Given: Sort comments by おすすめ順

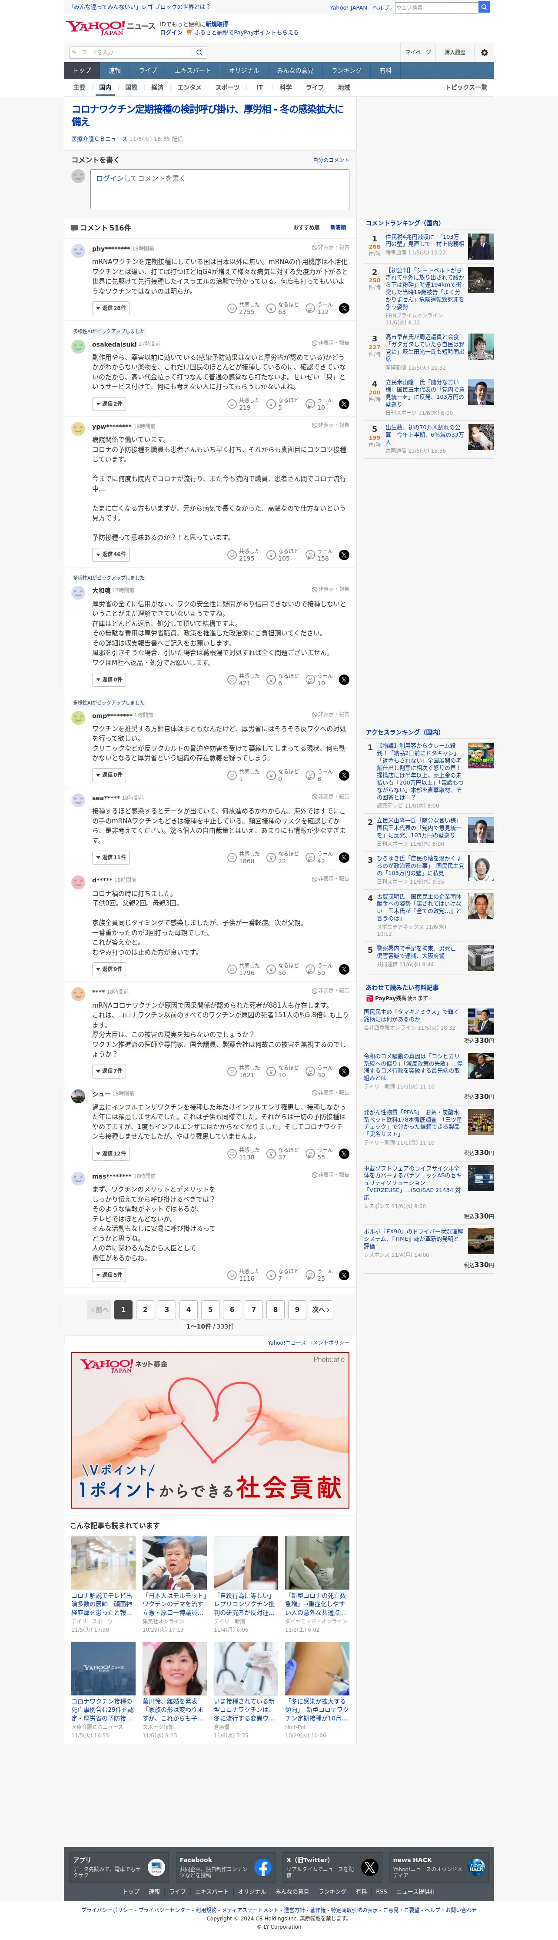Looking at the screenshot, I should (x=306, y=227).
